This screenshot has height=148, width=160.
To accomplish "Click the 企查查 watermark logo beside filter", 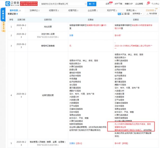I will pos(124,13).
